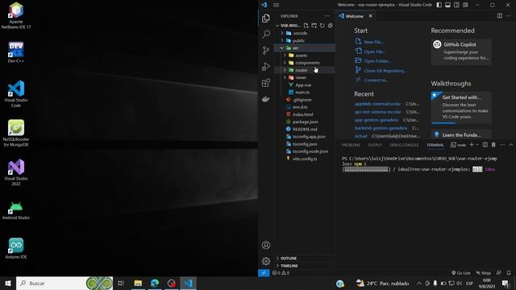Open the GitHub Copilot recommendation card
Viewport: 516px width, 290px height.
(x=461, y=52)
